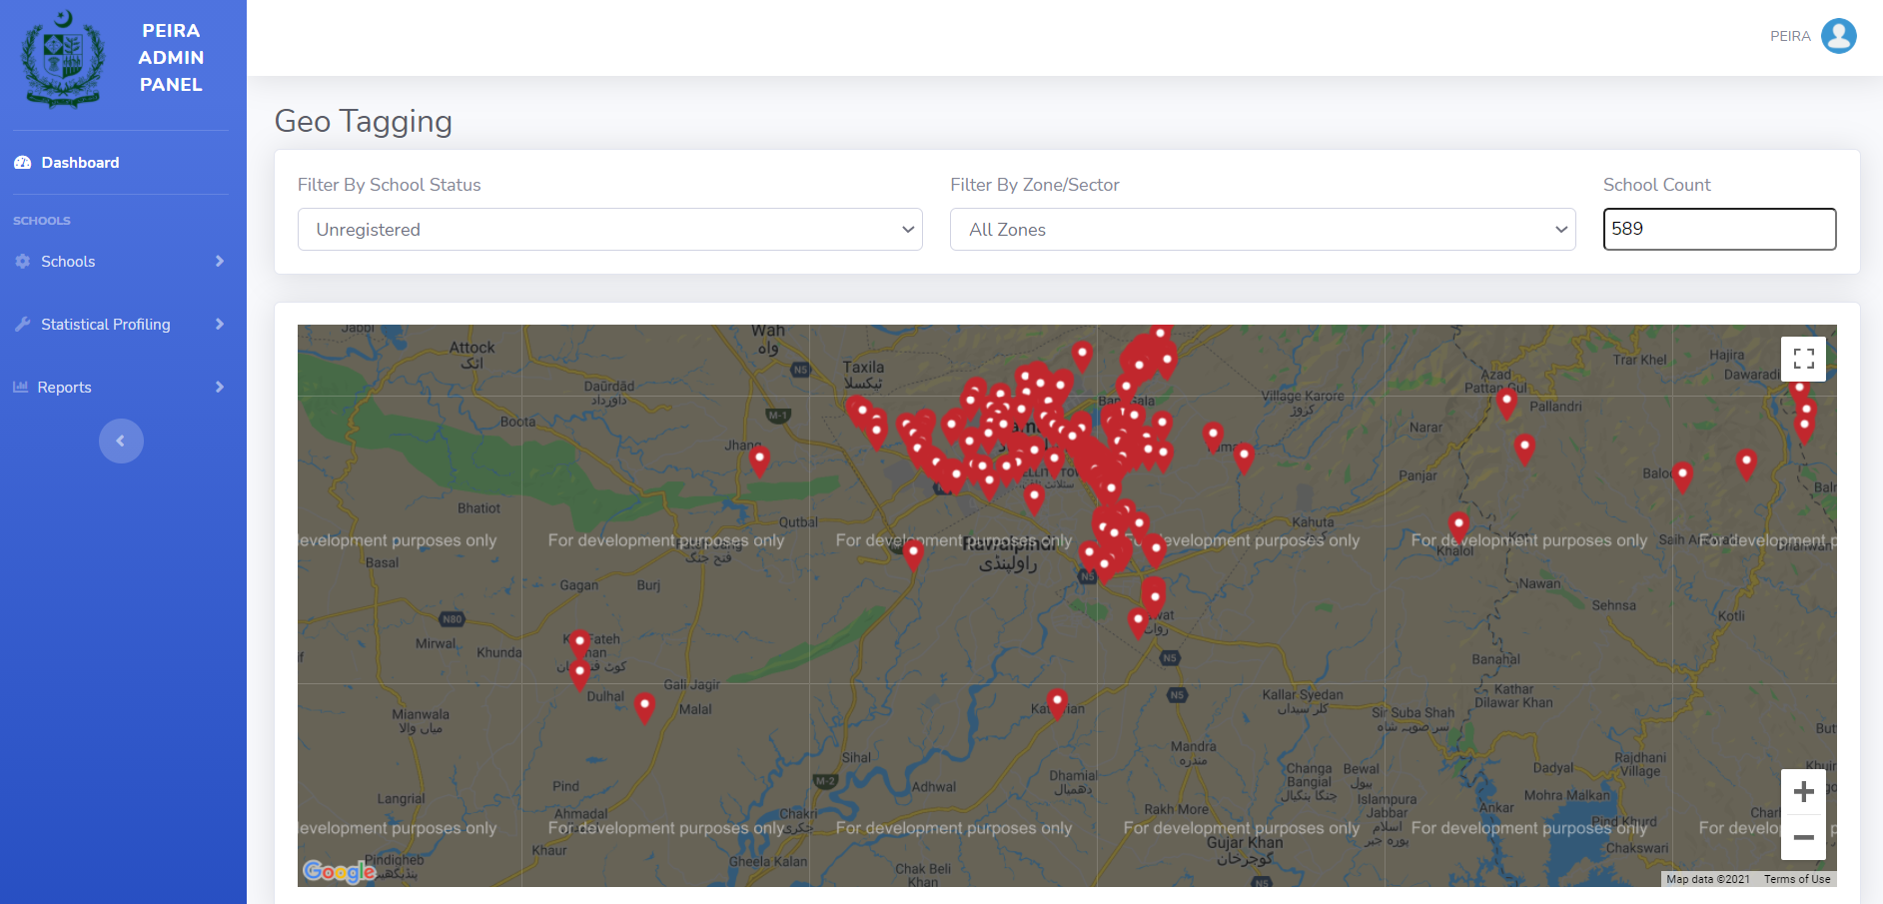Click the map pin near Fateh Jang
Image resolution: width=1883 pixels, height=904 pixels.
(579, 642)
